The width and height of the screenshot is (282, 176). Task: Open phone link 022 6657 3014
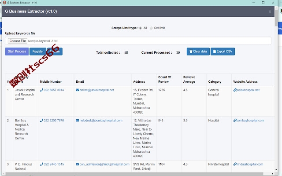click(54, 90)
